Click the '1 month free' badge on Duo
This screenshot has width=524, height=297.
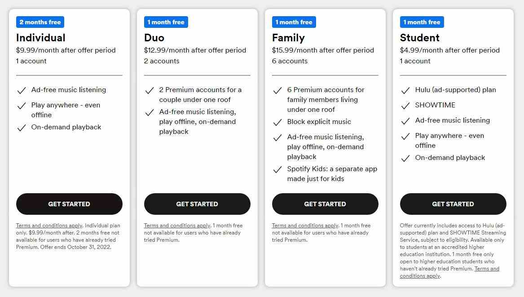[x=166, y=22]
